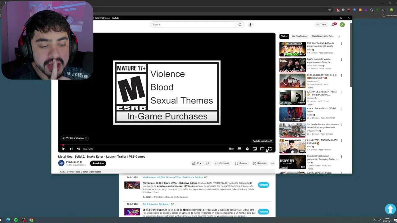Open Google Chrome from the taskbar

31,220
